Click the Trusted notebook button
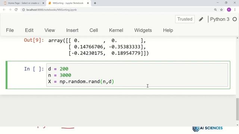 coord(185,19)
